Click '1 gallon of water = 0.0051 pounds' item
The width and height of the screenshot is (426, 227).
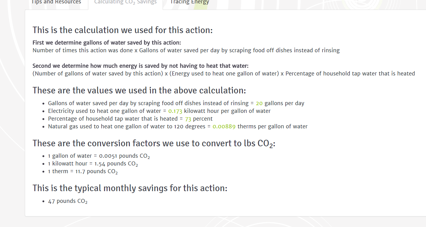99,156
